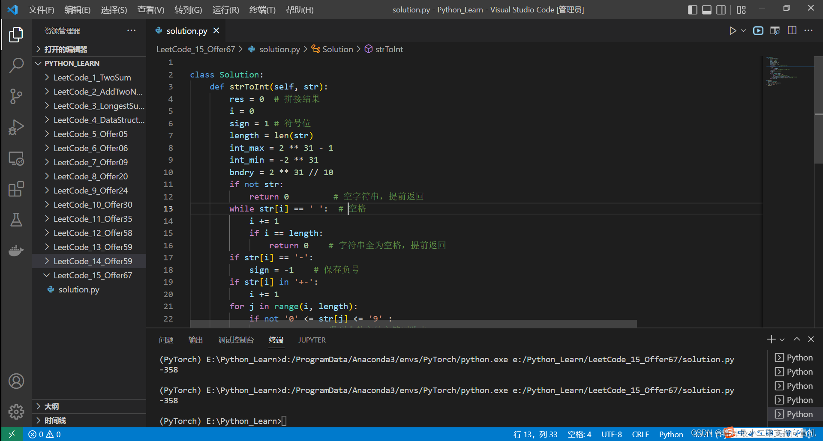Expand LeetCode_5_Offer05 folder
This screenshot has height=441, width=823.
[89, 134]
